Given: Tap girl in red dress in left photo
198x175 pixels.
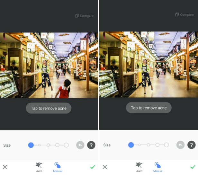Looking at the screenshot, I should [65, 90].
